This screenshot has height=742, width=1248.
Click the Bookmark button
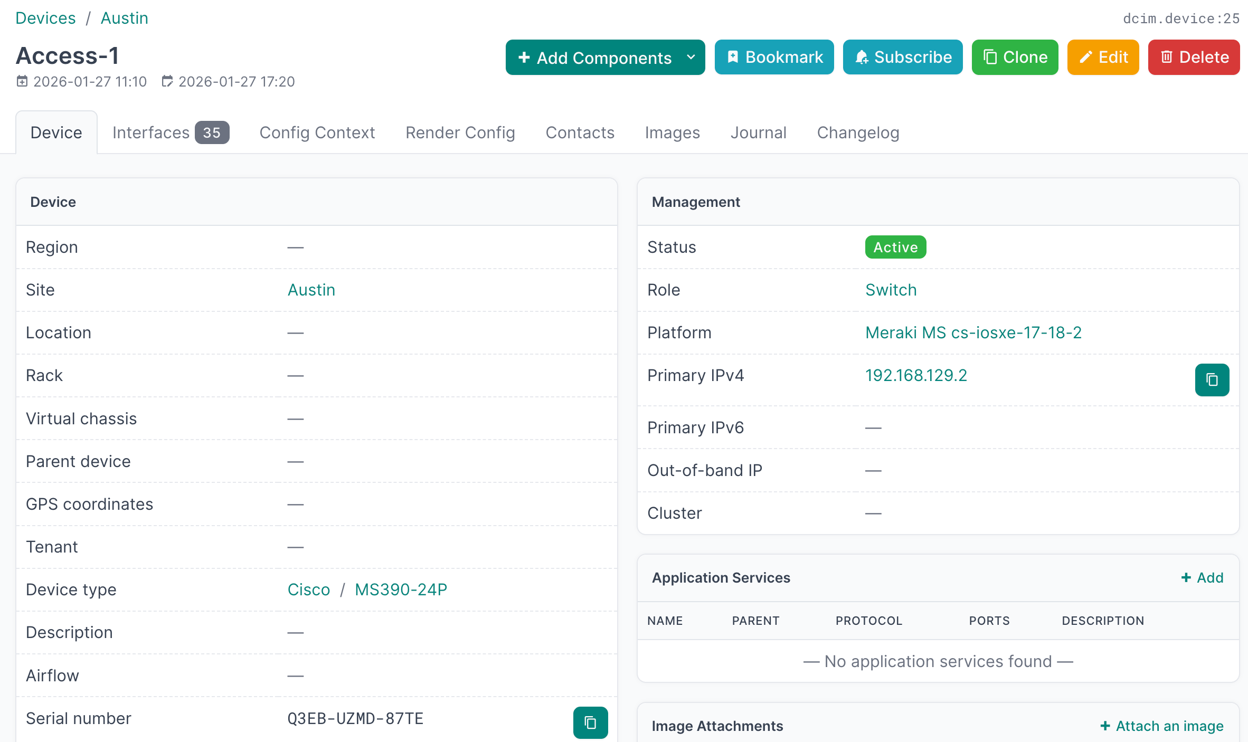click(774, 57)
